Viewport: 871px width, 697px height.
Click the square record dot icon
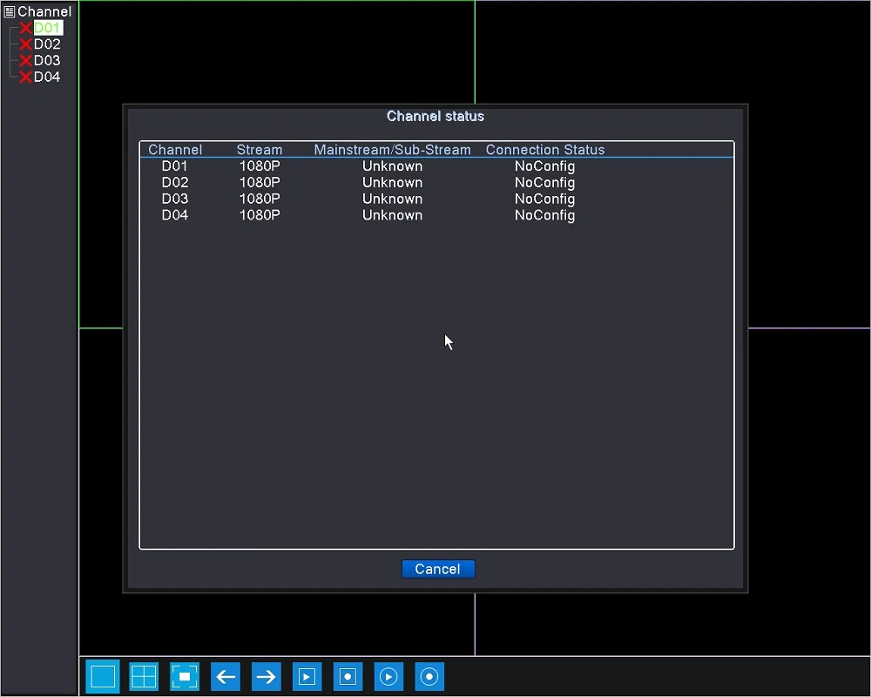pyautogui.click(x=348, y=676)
